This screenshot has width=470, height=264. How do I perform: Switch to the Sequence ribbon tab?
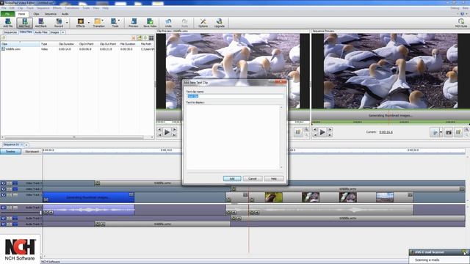(51, 14)
